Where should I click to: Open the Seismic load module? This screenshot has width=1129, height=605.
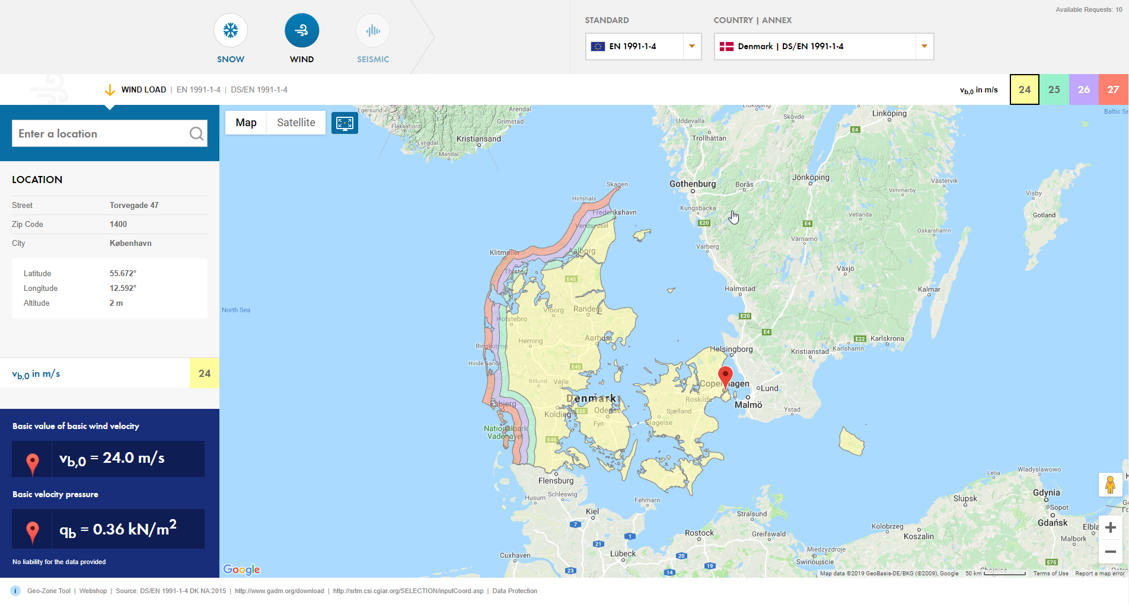coord(372,30)
